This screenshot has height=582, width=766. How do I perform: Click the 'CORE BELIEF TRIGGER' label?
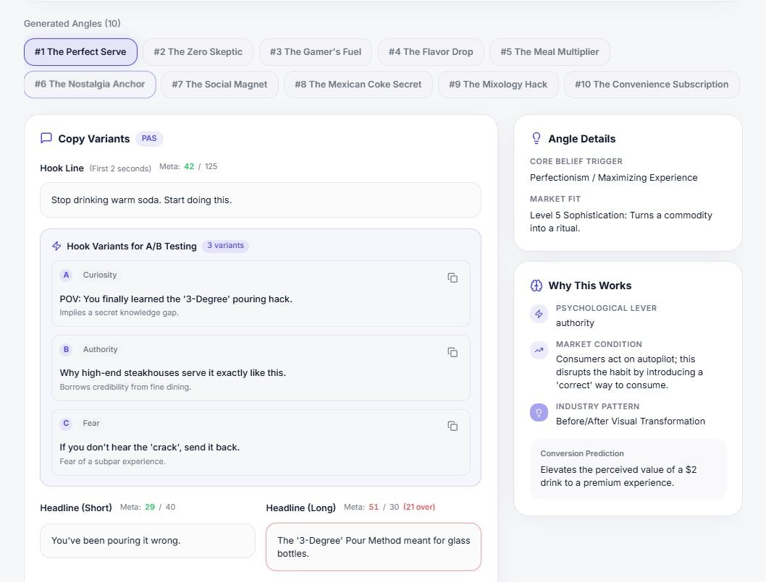pyautogui.click(x=576, y=161)
